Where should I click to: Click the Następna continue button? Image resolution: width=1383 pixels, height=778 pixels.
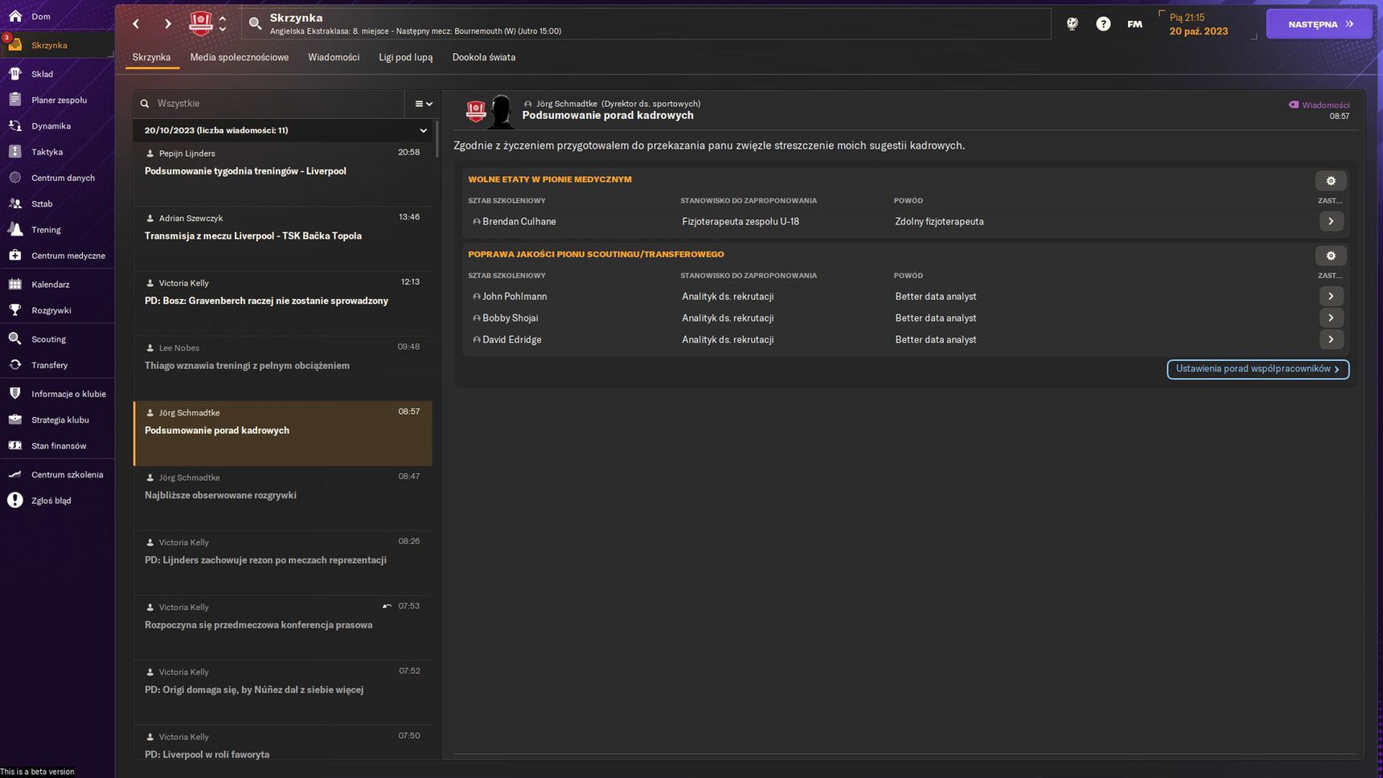pyautogui.click(x=1319, y=24)
